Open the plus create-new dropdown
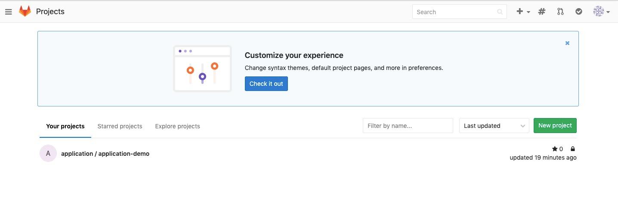The height and width of the screenshot is (197, 618). pyautogui.click(x=523, y=12)
